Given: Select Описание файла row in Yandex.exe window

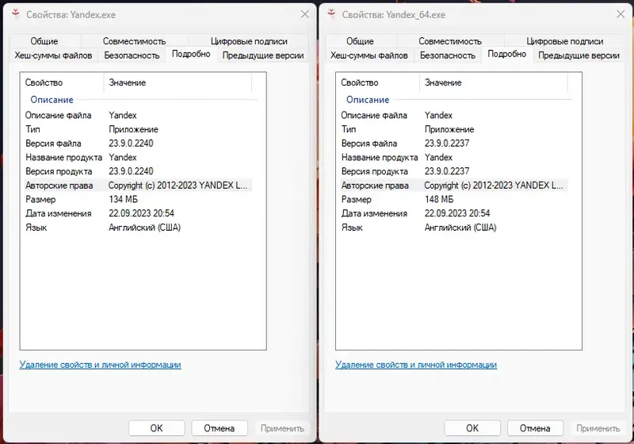Looking at the screenshot, I should pyautogui.click(x=137, y=115).
